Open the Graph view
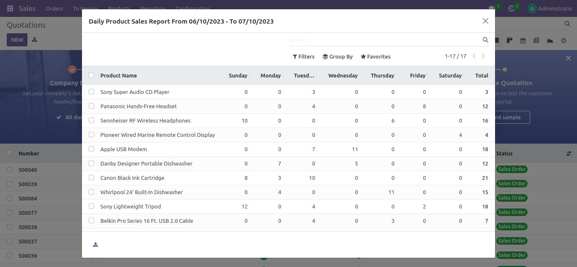The image size is (577, 267). (x=550, y=40)
